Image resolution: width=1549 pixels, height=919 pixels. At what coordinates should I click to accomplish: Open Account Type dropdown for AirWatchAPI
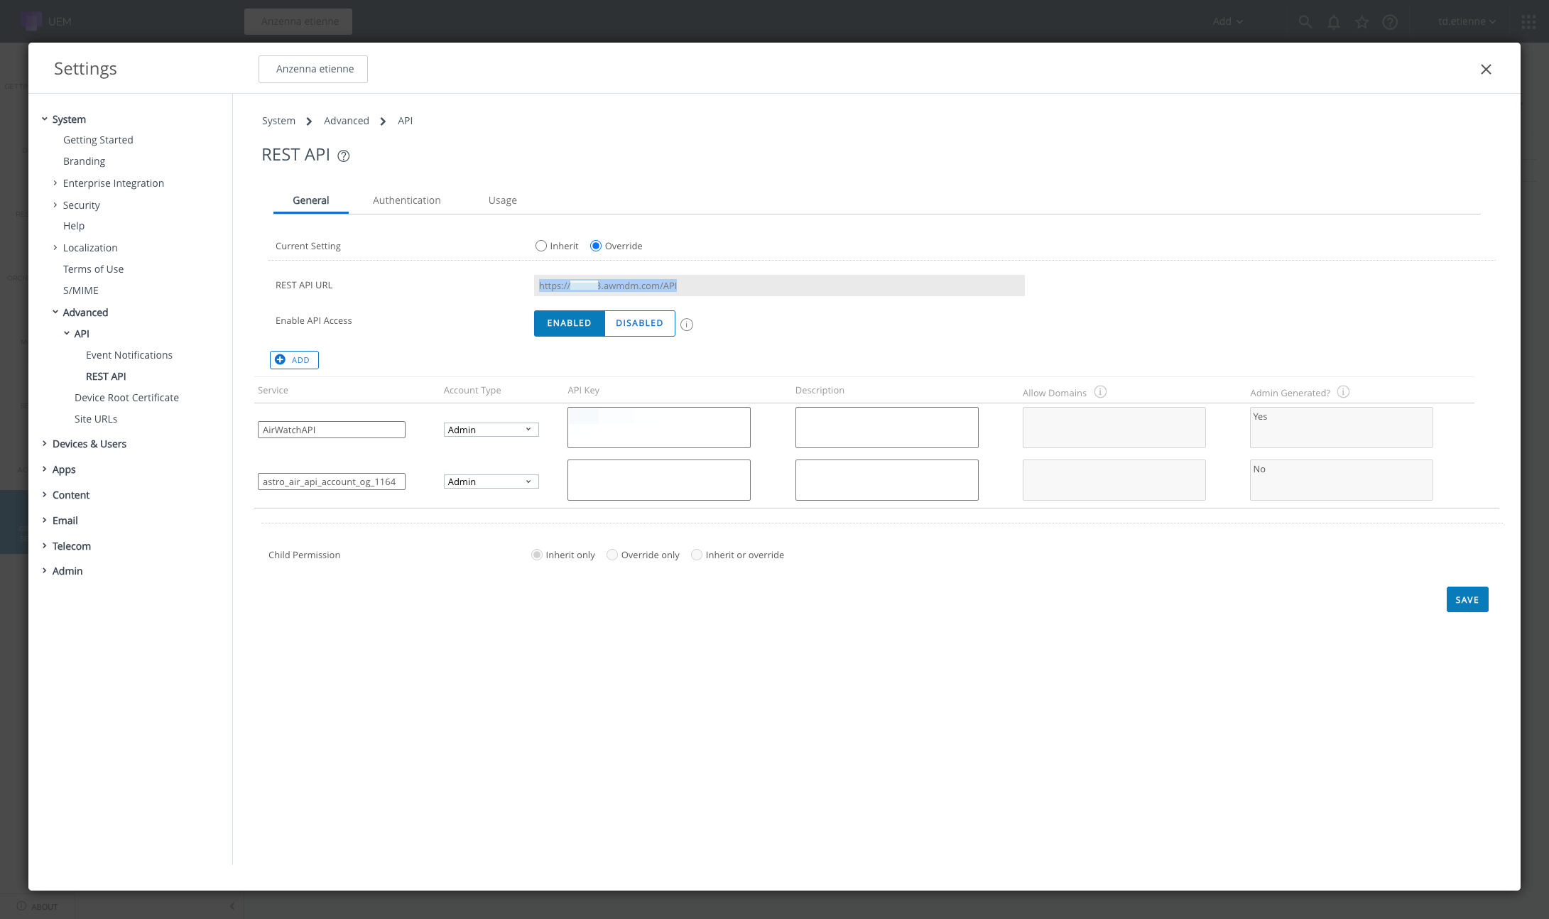[491, 430]
